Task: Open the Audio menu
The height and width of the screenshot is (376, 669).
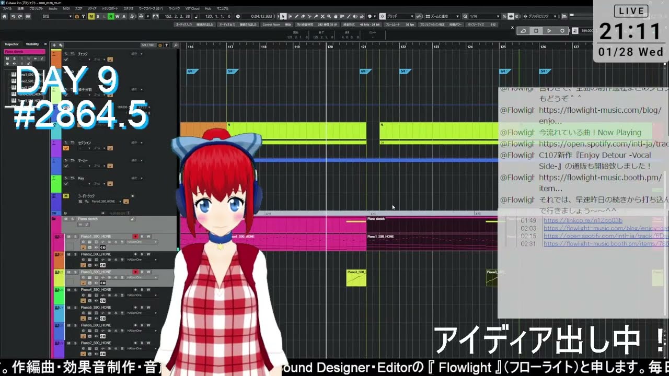Action: coord(53,9)
